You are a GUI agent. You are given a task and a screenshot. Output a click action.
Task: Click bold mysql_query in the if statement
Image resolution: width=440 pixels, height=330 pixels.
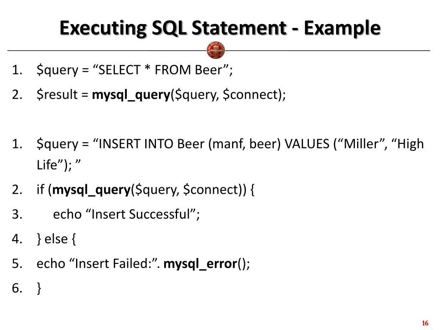tap(92, 190)
